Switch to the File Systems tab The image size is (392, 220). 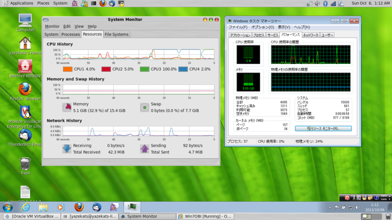point(117,34)
